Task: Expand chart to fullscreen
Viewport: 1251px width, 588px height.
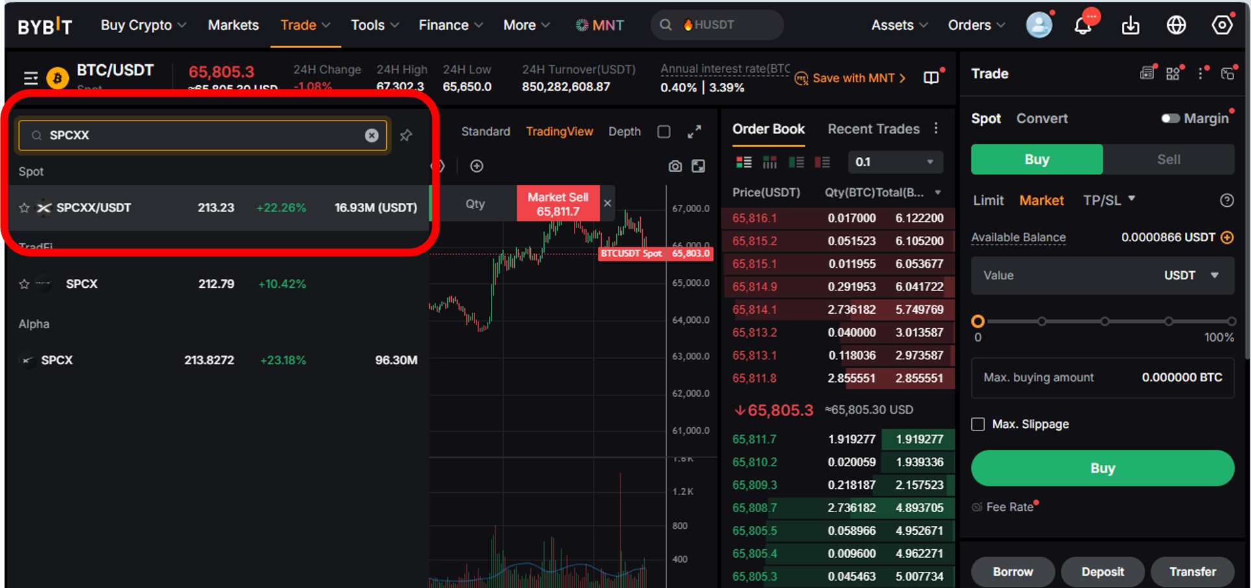Action: click(695, 132)
